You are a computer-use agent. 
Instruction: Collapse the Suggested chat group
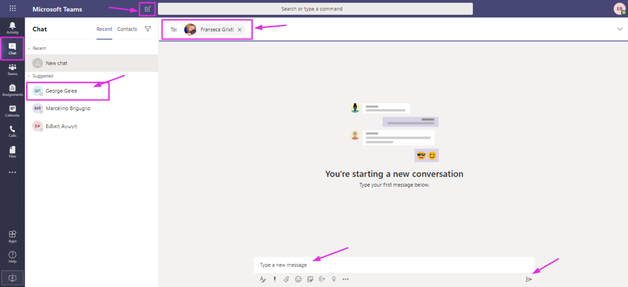click(x=29, y=76)
